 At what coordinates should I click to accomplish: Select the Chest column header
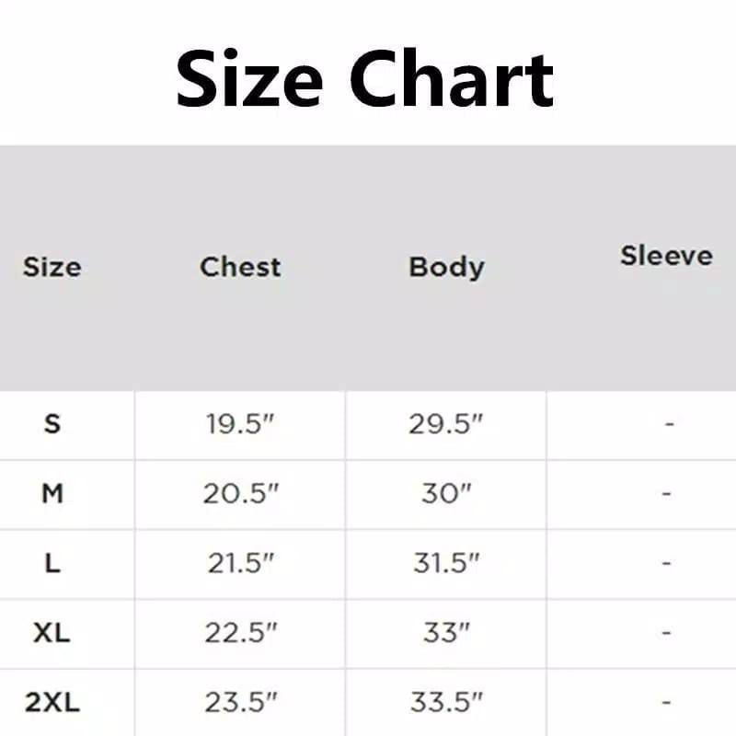(240, 267)
